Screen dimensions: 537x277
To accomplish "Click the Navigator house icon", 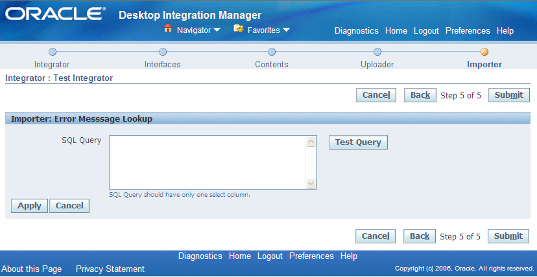I will (168, 28).
